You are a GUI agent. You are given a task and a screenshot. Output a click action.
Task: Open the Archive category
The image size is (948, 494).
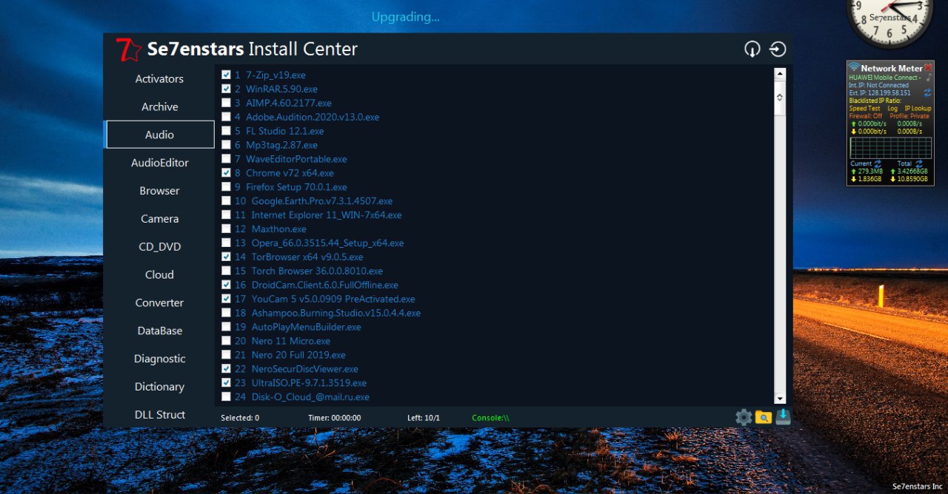point(159,106)
